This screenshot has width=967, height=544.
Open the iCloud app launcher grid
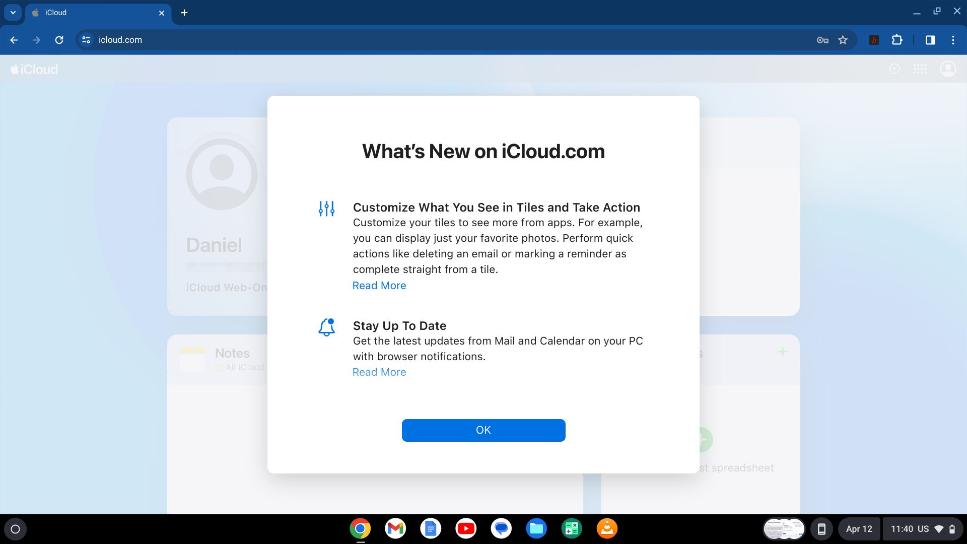(920, 69)
